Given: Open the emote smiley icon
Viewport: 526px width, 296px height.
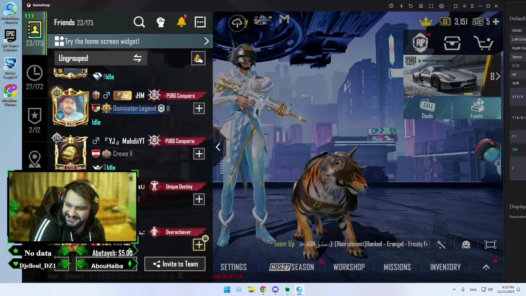Looking at the screenshot, I should (466, 245).
